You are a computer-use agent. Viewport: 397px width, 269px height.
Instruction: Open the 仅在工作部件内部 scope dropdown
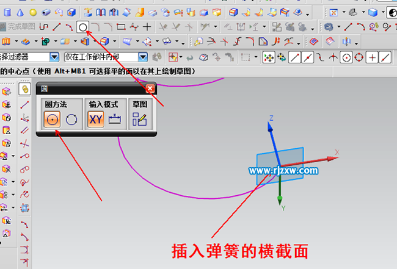pyautogui.click(x=143, y=57)
